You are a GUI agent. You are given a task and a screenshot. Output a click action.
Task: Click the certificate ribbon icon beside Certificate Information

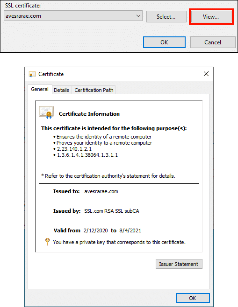46,112
